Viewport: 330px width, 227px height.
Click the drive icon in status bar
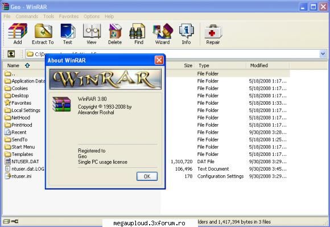tap(6, 221)
